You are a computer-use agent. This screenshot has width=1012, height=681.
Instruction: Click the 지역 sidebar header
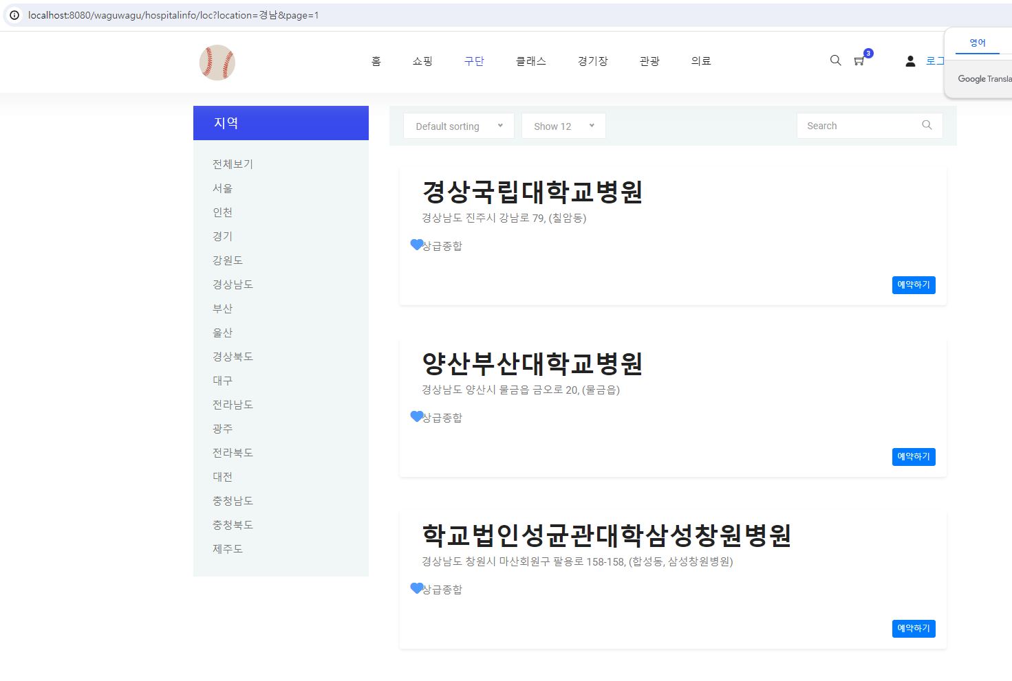click(281, 123)
